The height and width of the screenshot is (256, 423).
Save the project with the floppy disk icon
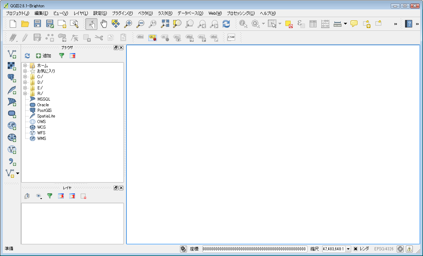[37, 24]
